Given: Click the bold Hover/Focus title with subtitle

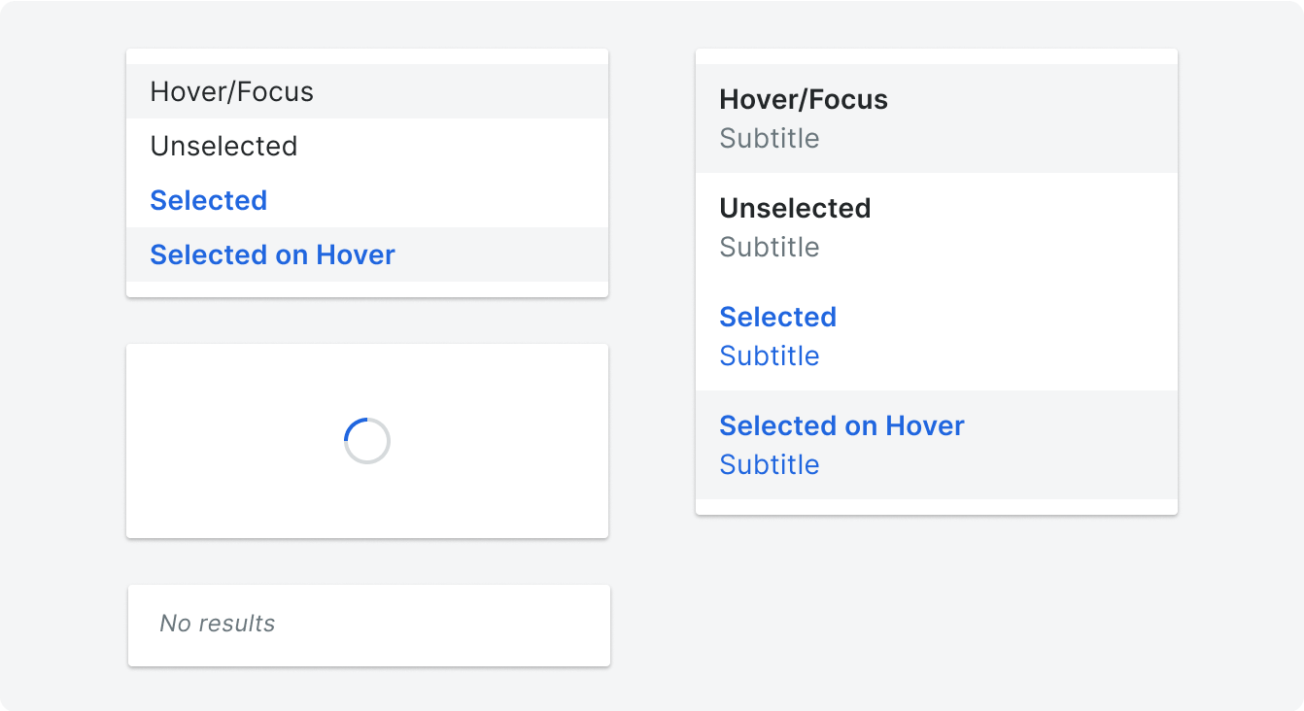Looking at the screenshot, I should [804, 99].
